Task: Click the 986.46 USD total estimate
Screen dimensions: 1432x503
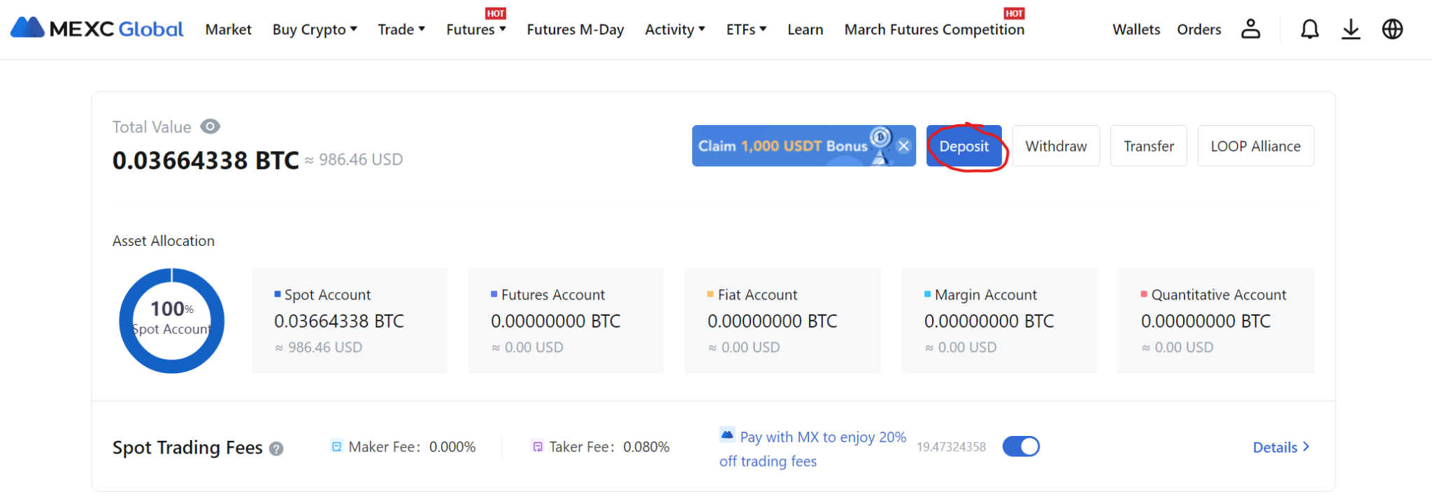Action: (354, 159)
